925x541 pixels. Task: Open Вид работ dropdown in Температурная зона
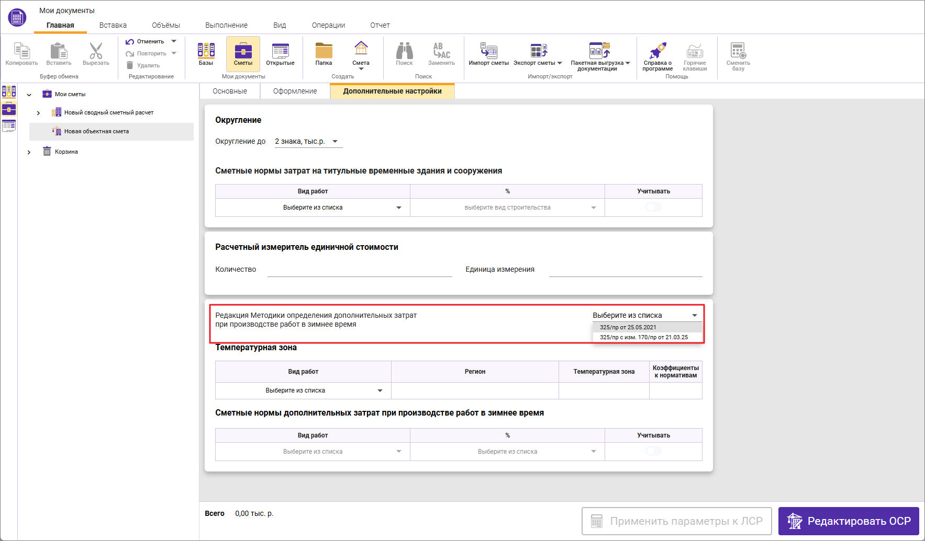coord(303,391)
